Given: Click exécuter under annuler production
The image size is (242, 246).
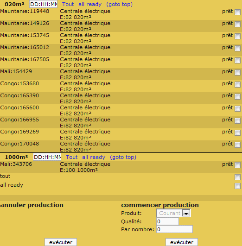Looking at the screenshot, I should 61,242.
